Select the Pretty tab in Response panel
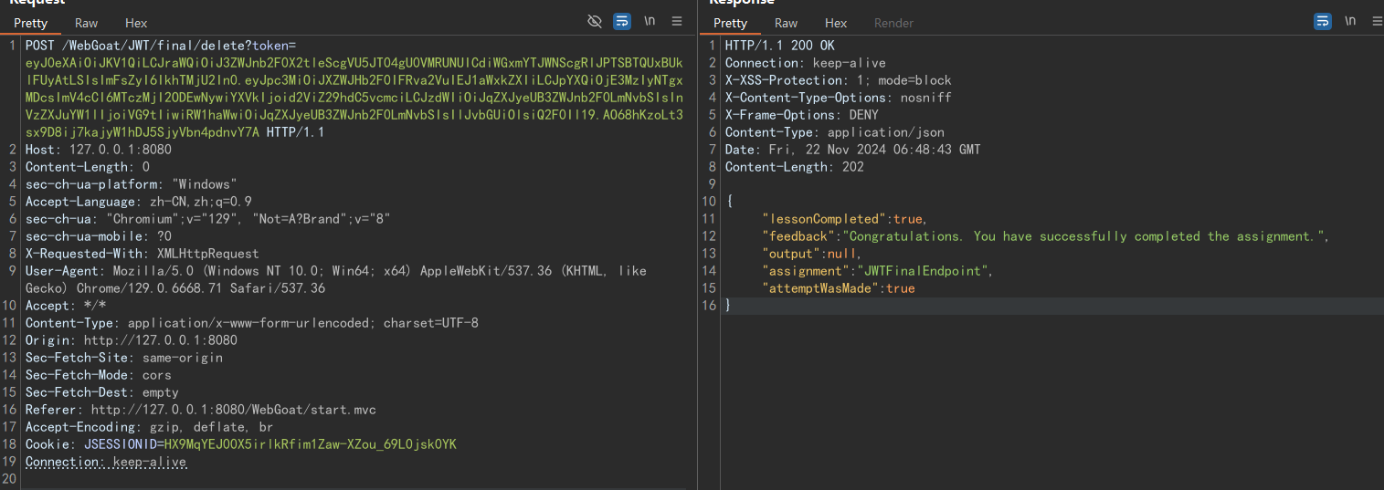This screenshot has height=490, width=1384. 730,23
